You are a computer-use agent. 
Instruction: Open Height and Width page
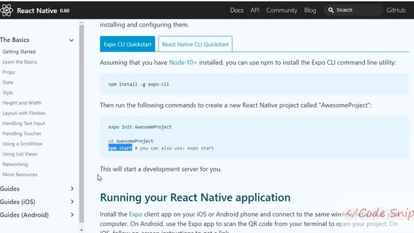click(22, 103)
